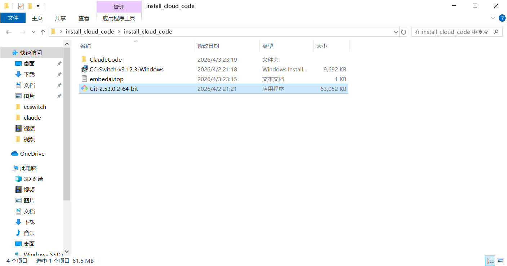The image size is (507, 266).
Task: Click the Git installer application icon
Action: click(84, 89)
